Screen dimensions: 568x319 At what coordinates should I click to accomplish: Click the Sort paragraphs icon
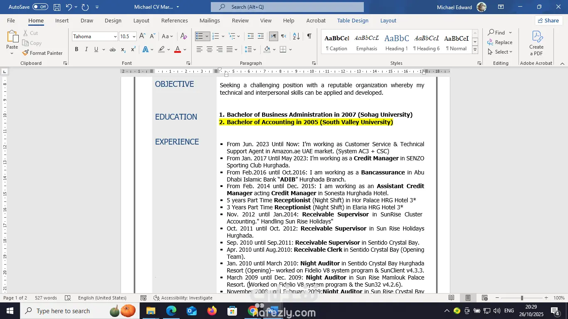tap(296, 36)
